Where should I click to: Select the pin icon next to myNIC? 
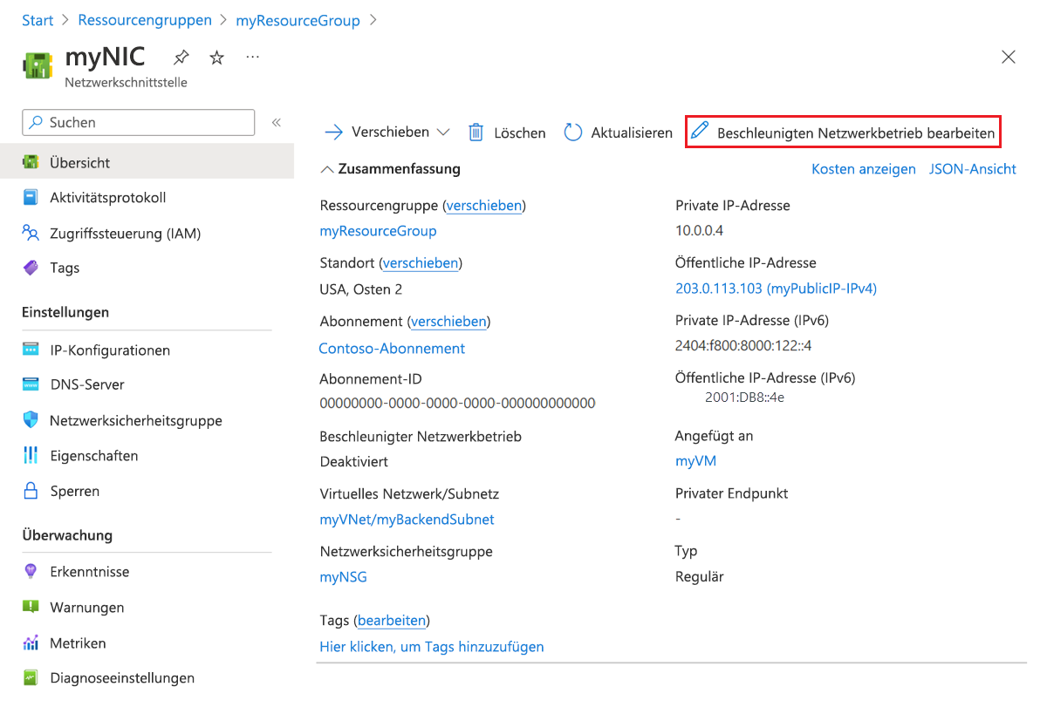180,57
